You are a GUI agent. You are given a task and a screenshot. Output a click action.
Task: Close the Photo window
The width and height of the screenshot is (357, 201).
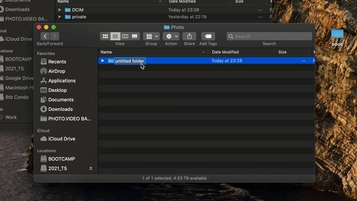tap(39, 27)
